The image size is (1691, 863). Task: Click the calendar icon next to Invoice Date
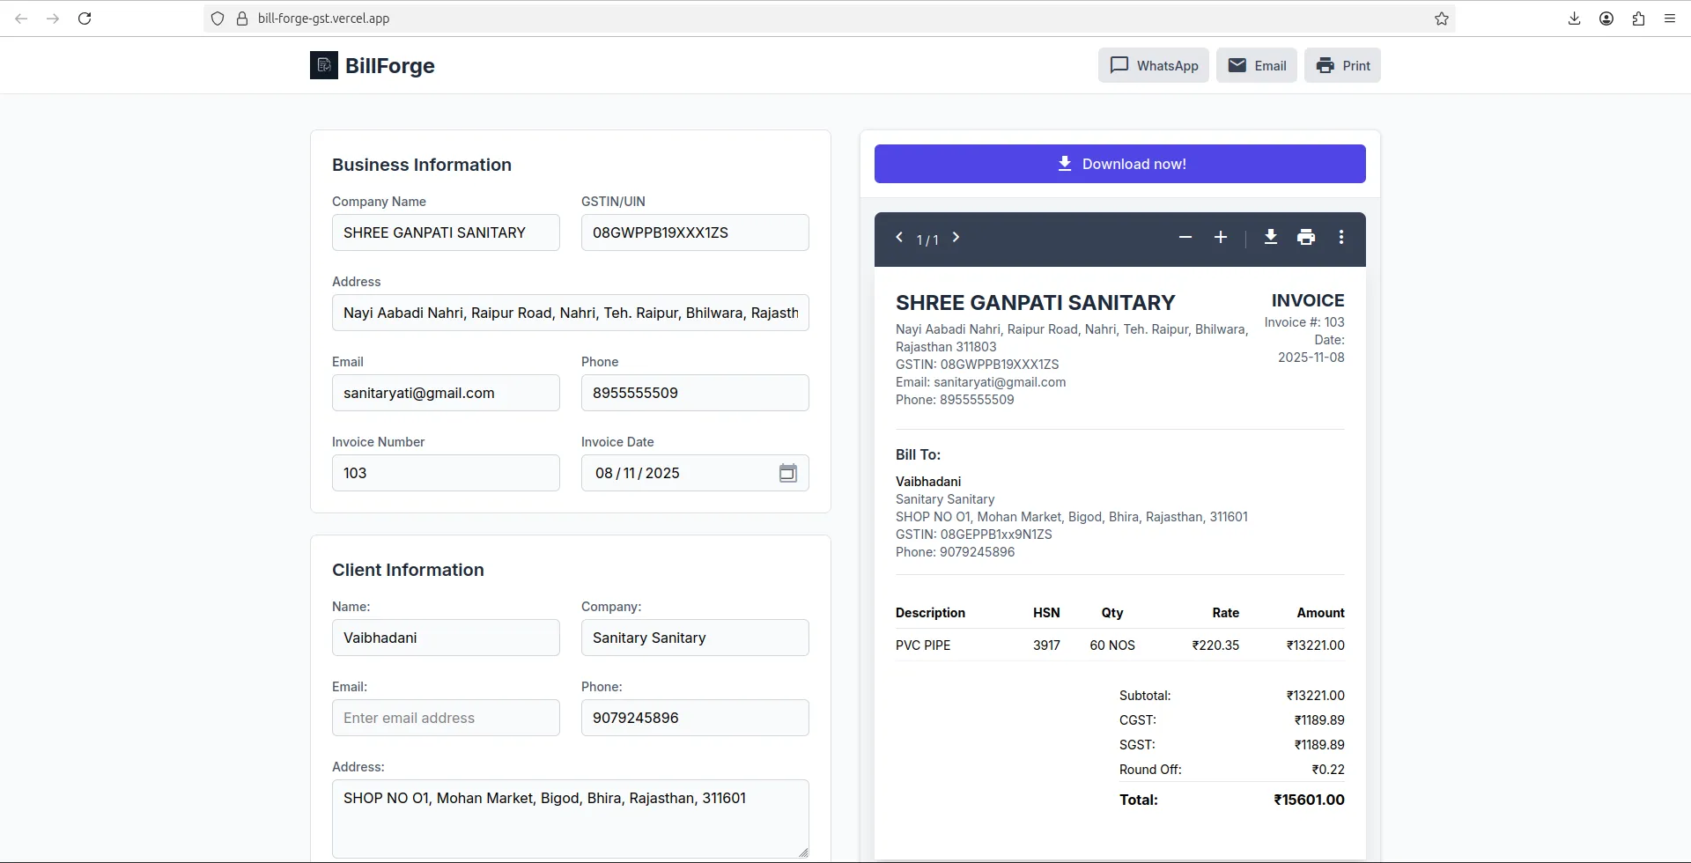pos(788,473)
